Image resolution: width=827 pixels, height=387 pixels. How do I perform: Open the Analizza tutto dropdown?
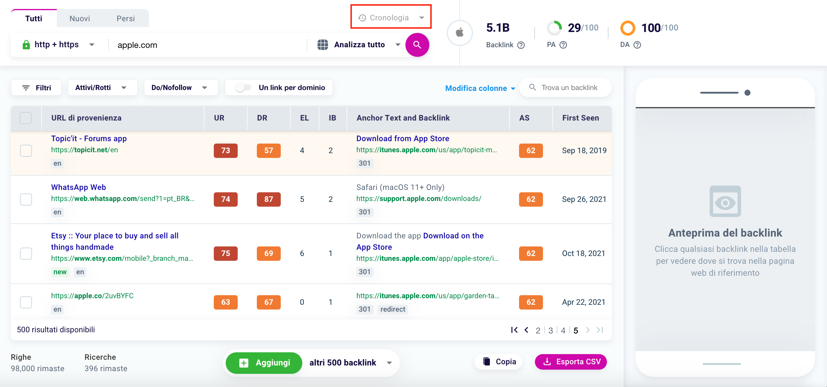click(358, 45)
